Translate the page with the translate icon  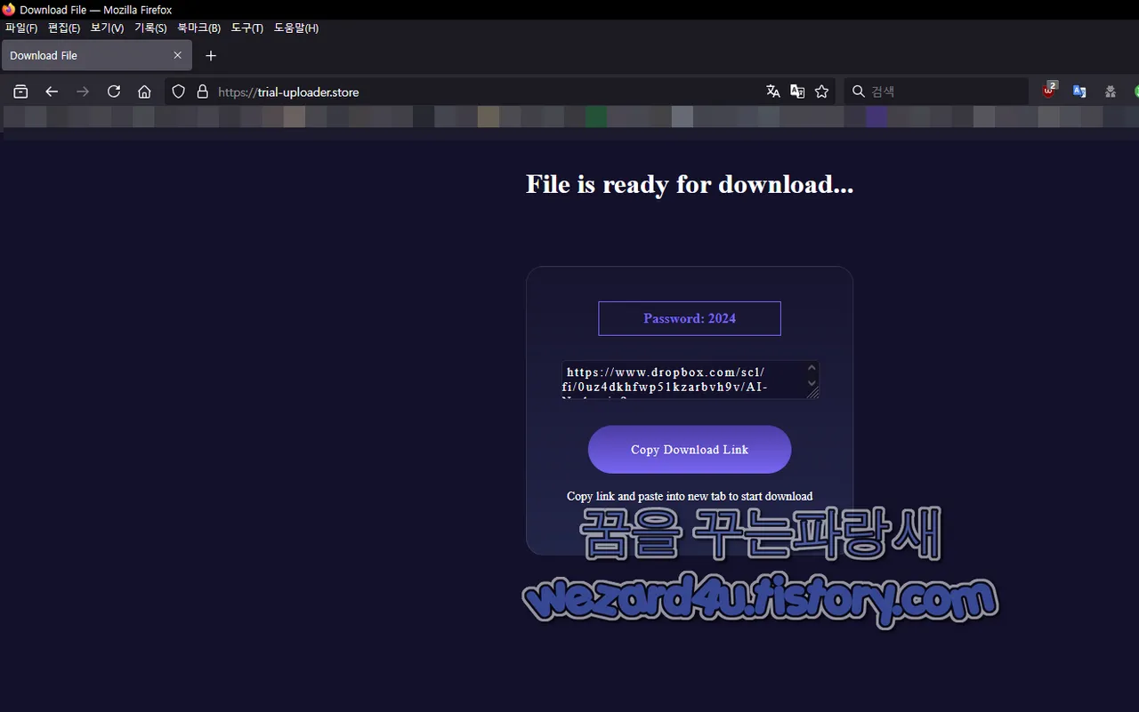click(x=772, y=91)
